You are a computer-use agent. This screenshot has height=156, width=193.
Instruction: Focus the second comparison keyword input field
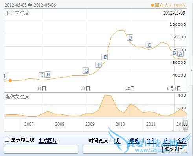click(x=120, y=149)
